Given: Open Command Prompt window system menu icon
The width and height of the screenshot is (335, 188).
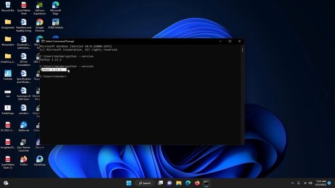Looking at the screenshot, I should [43, 41].
